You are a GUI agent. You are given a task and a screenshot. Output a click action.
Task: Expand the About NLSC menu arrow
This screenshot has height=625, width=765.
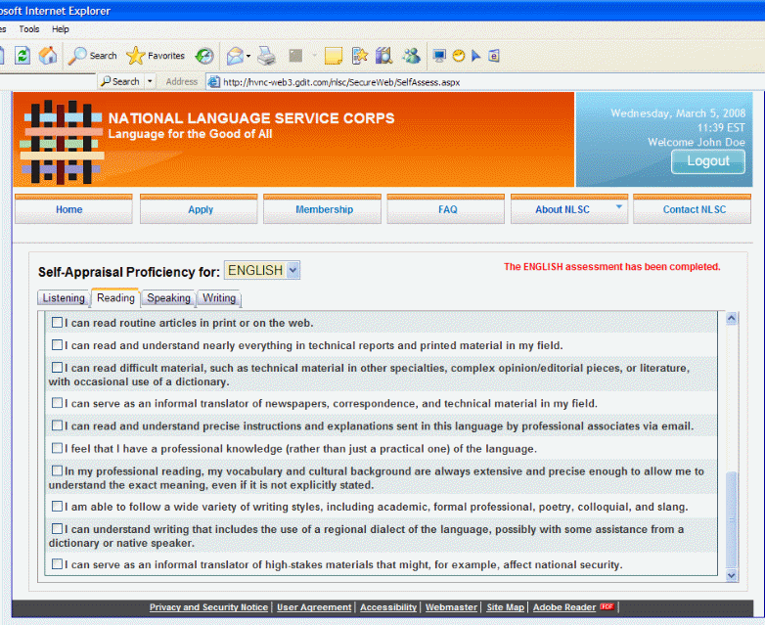618,207
